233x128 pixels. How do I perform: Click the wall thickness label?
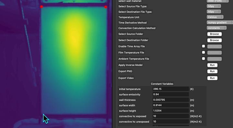click(127, 100)
